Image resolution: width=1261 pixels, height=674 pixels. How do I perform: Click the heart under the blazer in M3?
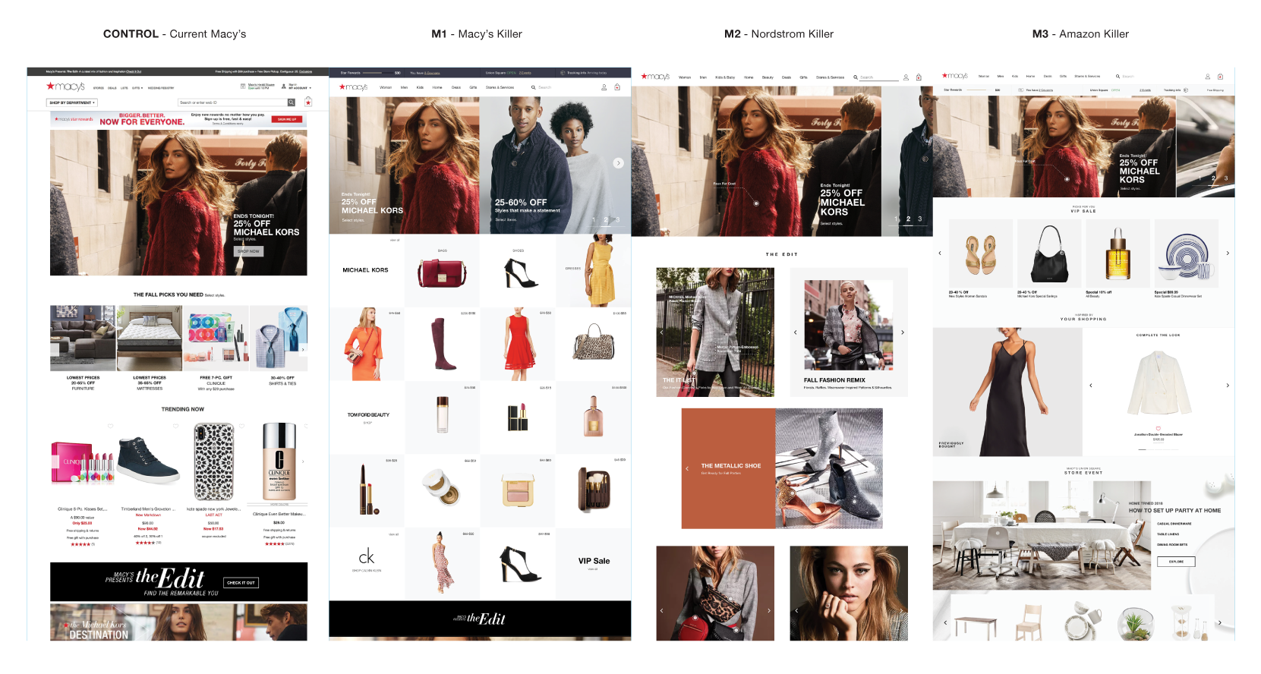[x=1159, y=428]
